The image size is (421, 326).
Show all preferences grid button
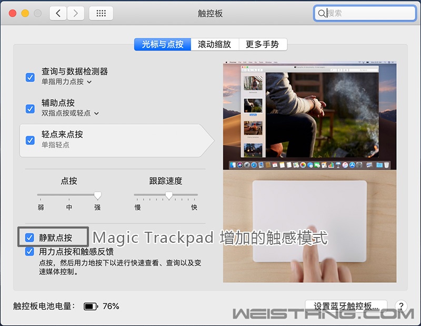point(101,13)
